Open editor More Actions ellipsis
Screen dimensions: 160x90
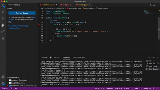157,5
